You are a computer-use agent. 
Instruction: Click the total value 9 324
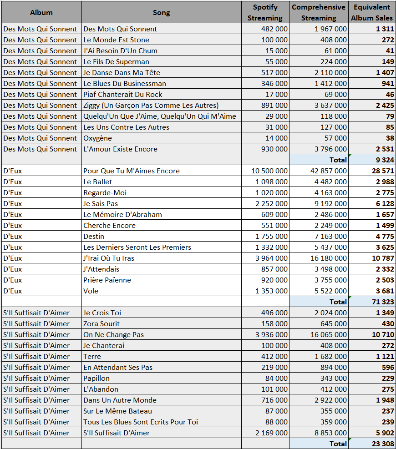pos(372,160)
